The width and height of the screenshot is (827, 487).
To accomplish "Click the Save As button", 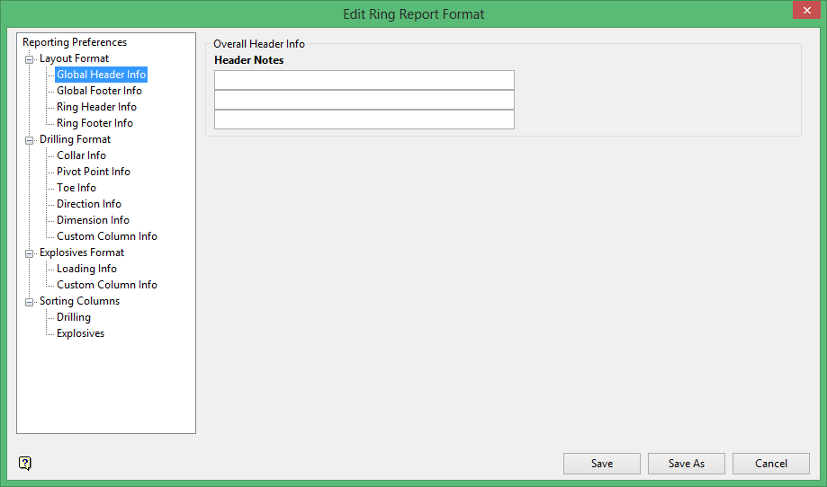I will click(687, 464).
